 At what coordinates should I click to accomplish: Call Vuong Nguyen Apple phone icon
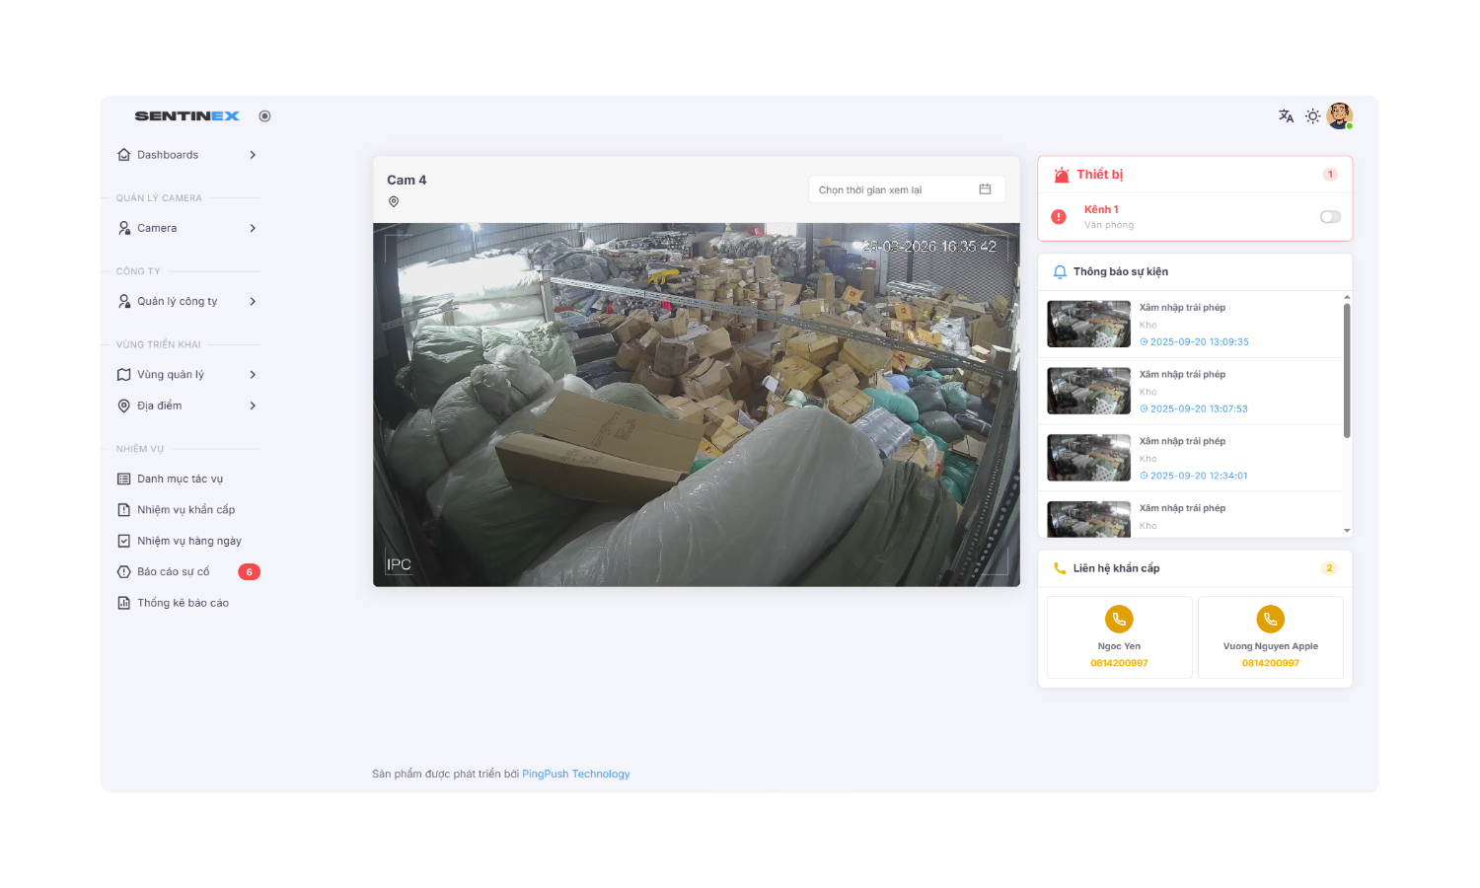coord(1270,620)
